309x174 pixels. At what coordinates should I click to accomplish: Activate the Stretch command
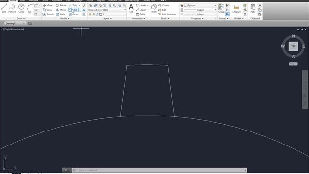[x=48, y=14]
